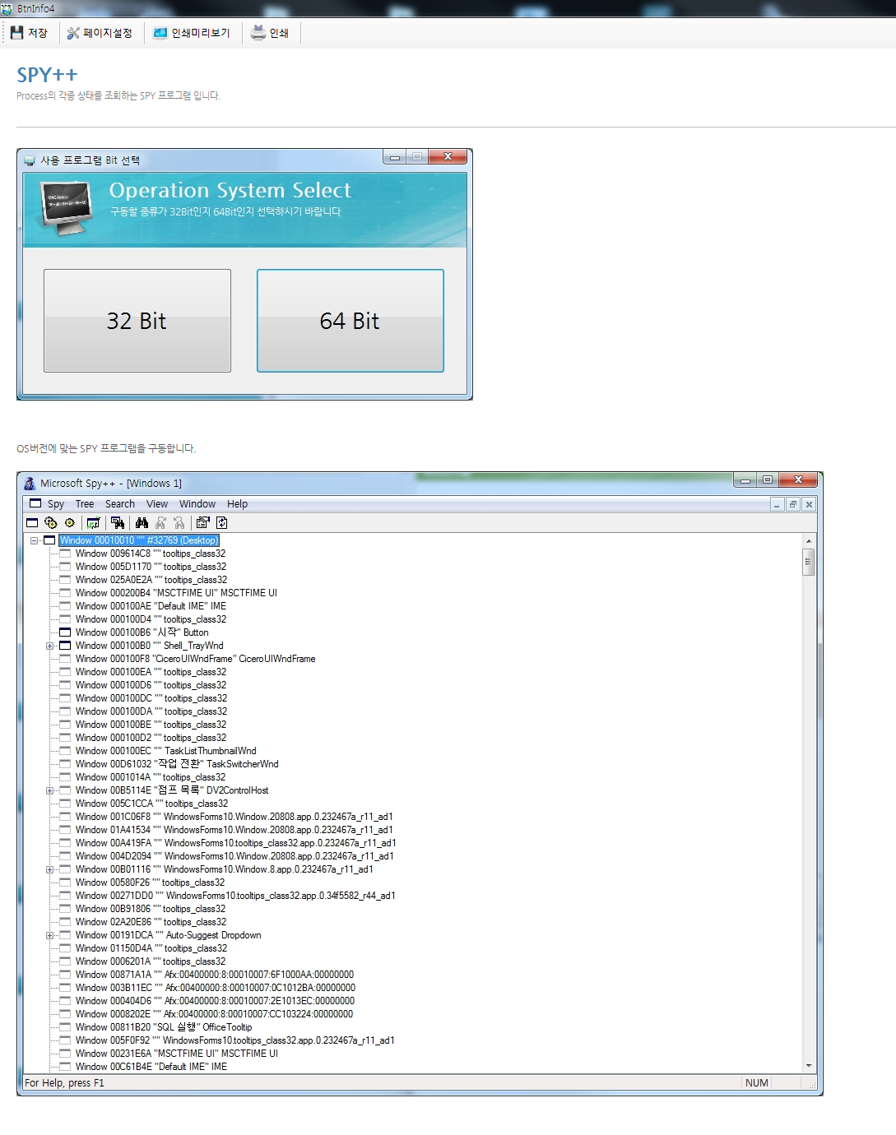This screenshot has width=896, height=1135.
Task: Open the Threads view in Spy++ toolbar
Action: pos(70,522)
